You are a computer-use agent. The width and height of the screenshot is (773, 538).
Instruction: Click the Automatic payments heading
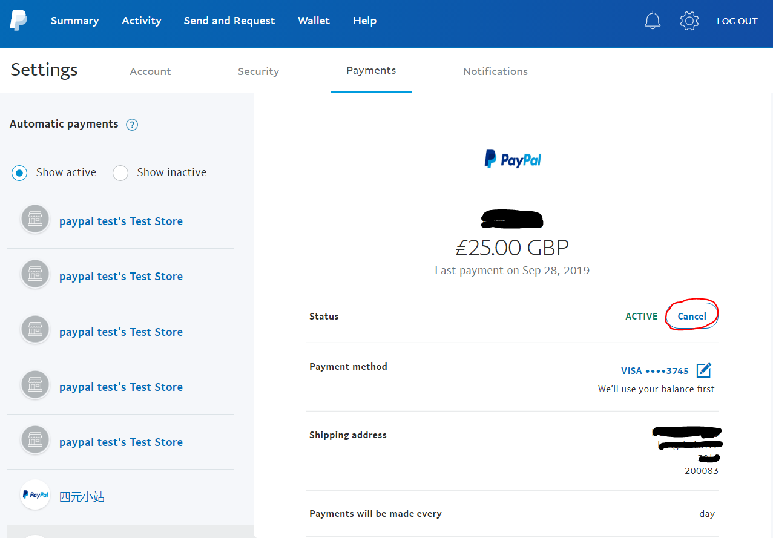pyautogui.click(x=64, y=124)
